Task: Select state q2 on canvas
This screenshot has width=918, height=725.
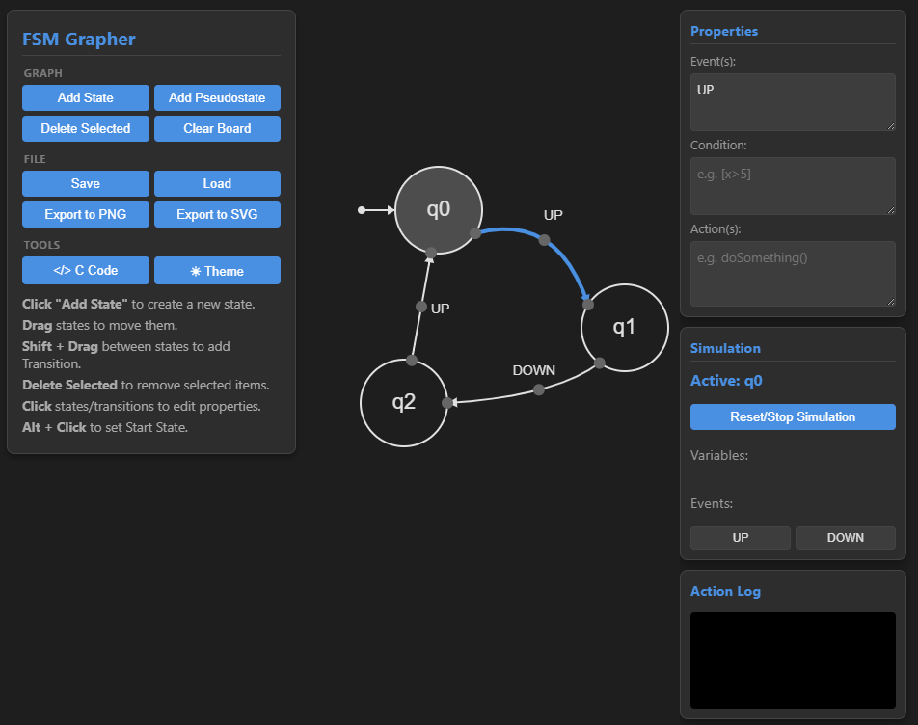Action: [403, 402]
